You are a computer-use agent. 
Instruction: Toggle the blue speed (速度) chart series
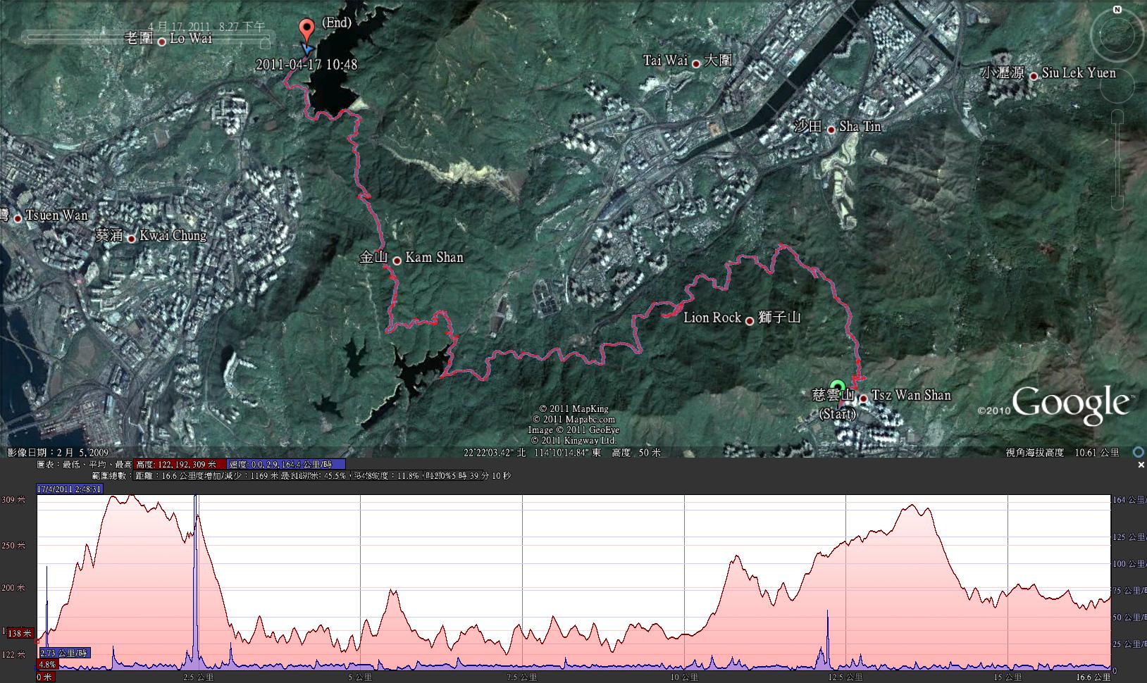[287, 464]
